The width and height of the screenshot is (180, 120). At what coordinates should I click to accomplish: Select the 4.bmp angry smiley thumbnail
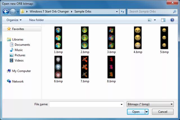[x=138, y=38]
